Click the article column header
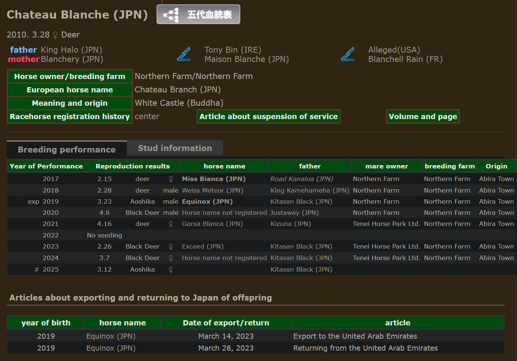 pos(398,323)
